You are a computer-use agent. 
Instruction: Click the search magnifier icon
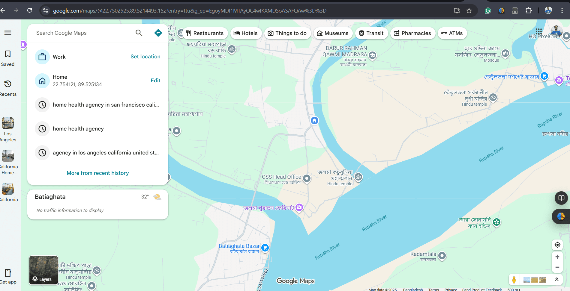(x=139, y=33)
